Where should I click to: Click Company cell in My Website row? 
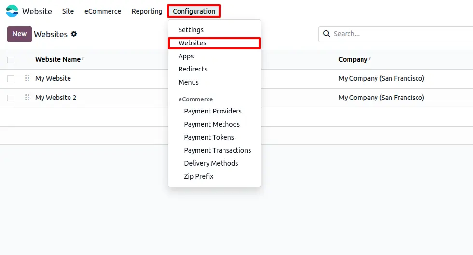381,78
